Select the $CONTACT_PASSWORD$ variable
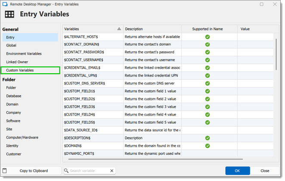 click(x=84, y=52)
